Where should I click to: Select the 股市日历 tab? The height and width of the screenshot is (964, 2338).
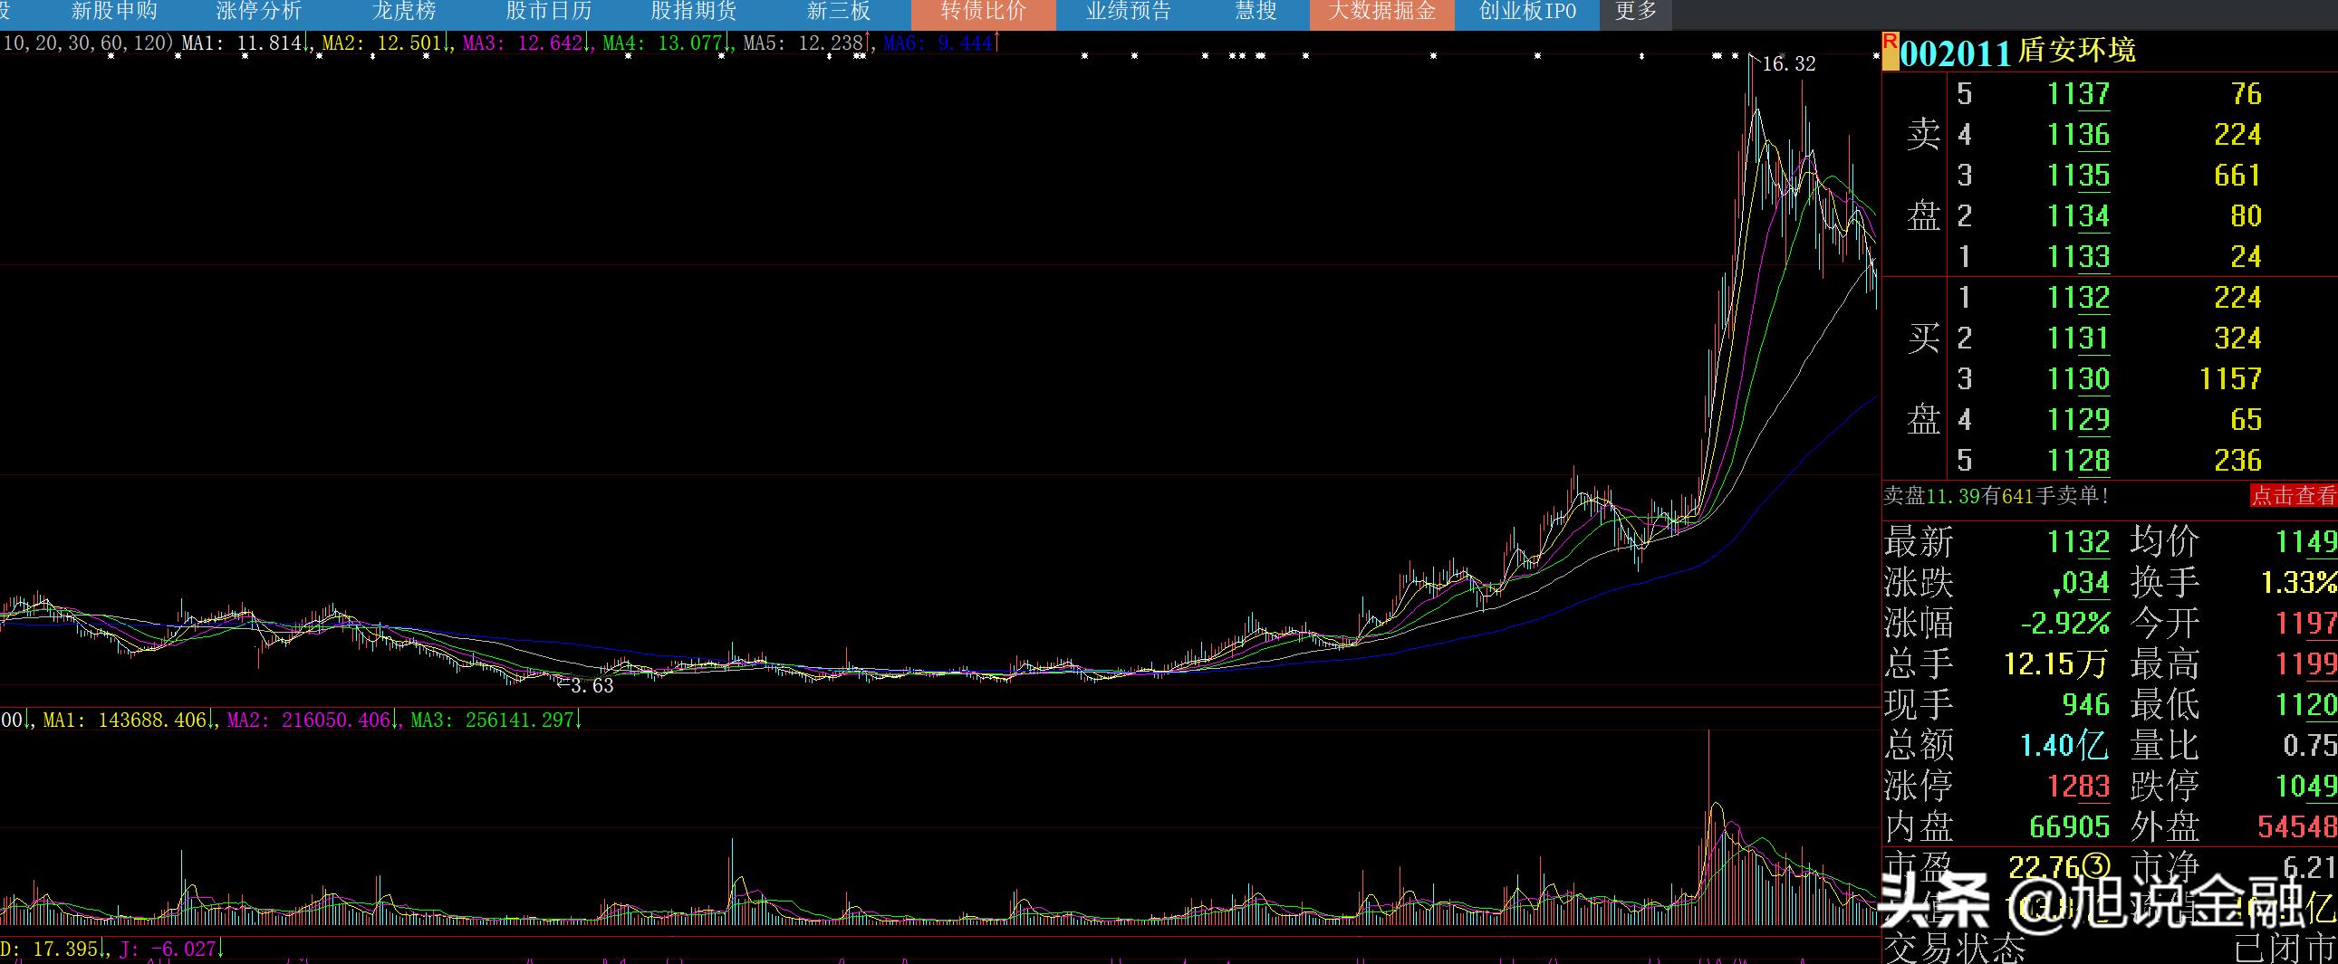pyautogui.click(x=548, y=12)
